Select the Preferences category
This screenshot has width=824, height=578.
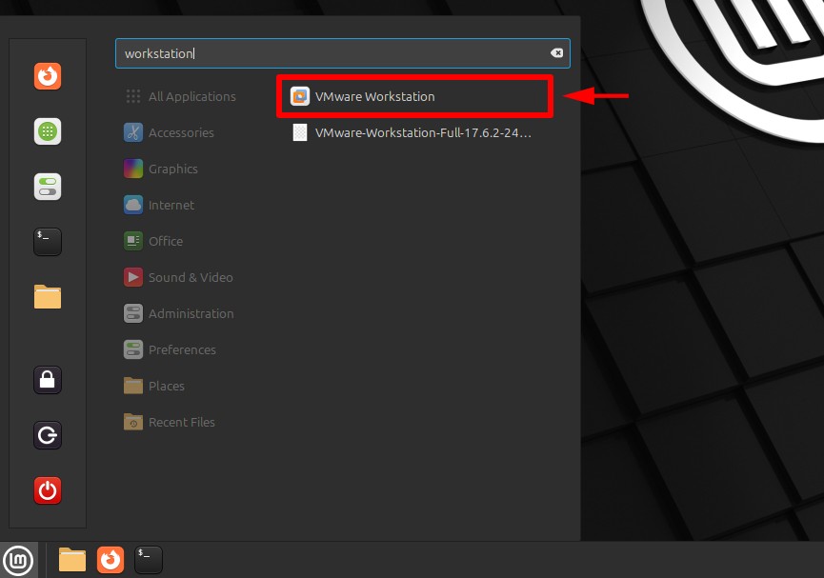coord(171,350)
